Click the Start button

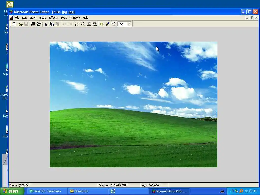coord(12,191)
